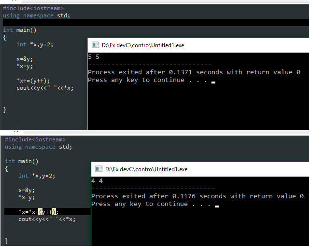
Task: Click the console icon of the window printing 4 4
Action: [x=98, y=169]
